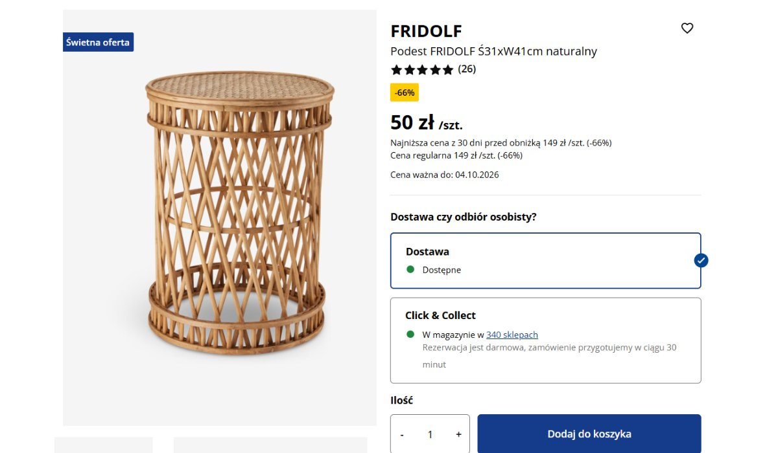
Task: Click the FRIDOLF product title
Action: coord(426,30)
